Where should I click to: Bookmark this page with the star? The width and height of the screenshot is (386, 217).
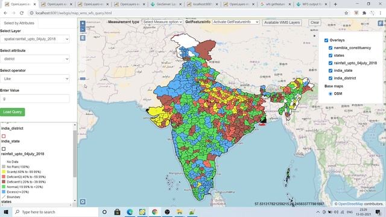point(346,13)
